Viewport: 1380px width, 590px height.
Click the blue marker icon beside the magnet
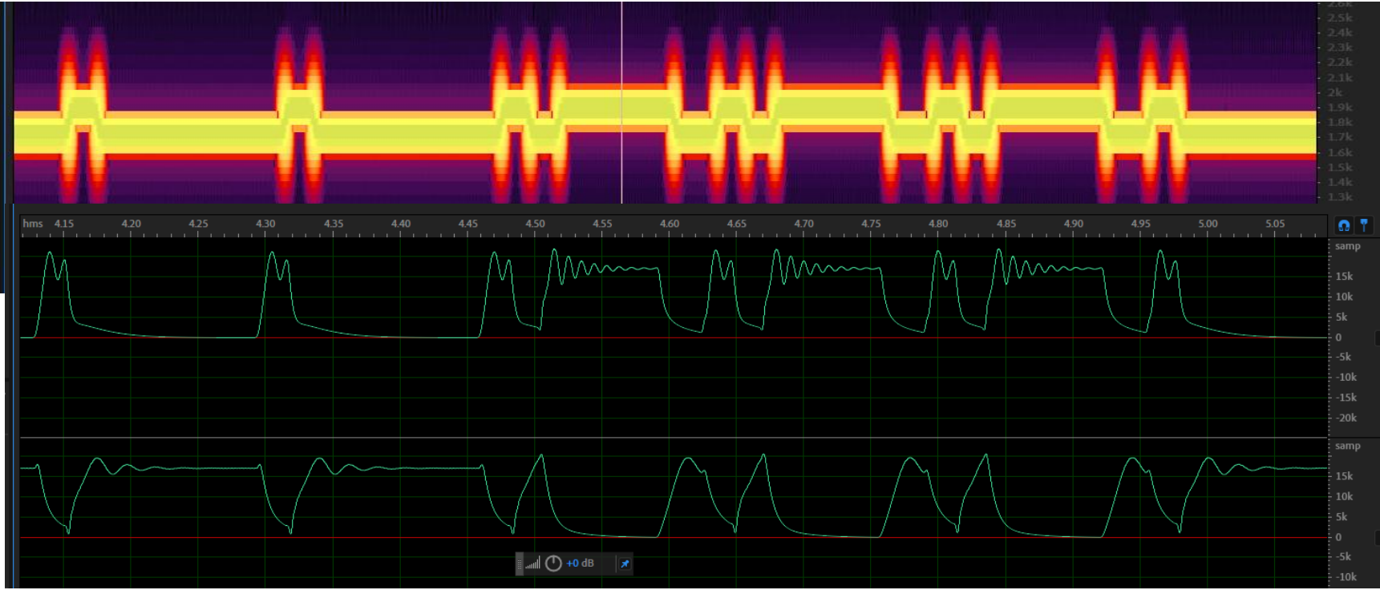point(1364,225)
